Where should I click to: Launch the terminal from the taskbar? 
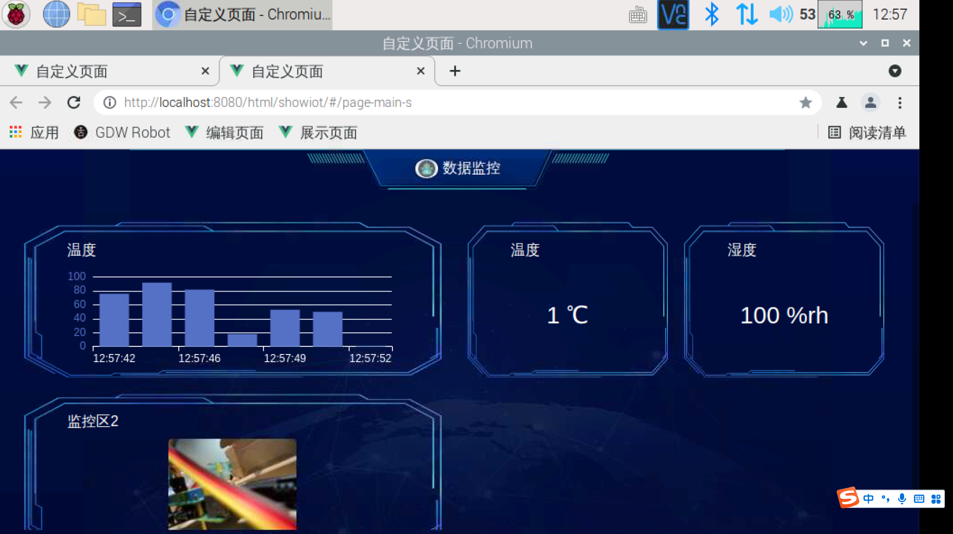127,15
